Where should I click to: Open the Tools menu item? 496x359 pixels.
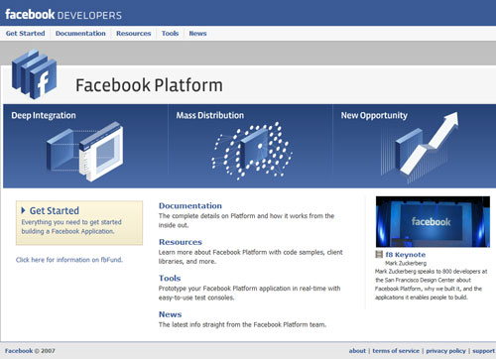[170, 34]
